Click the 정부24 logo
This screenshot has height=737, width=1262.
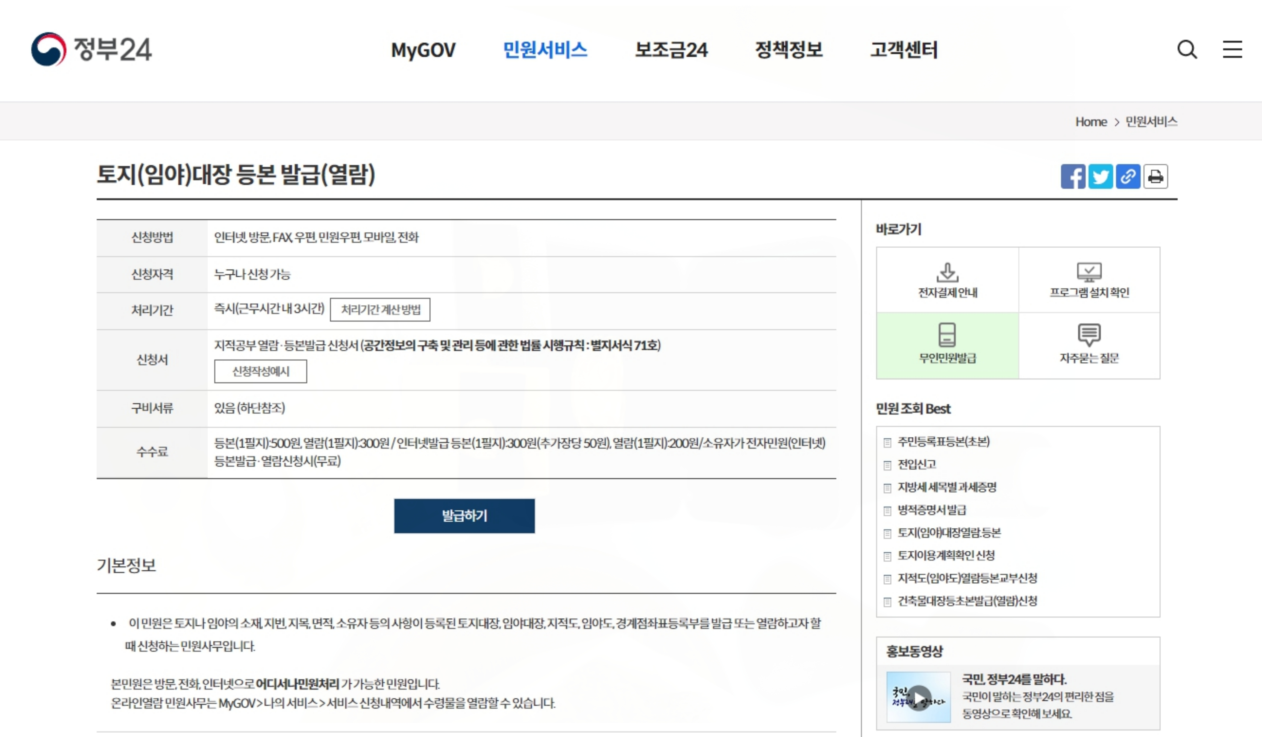91,49
